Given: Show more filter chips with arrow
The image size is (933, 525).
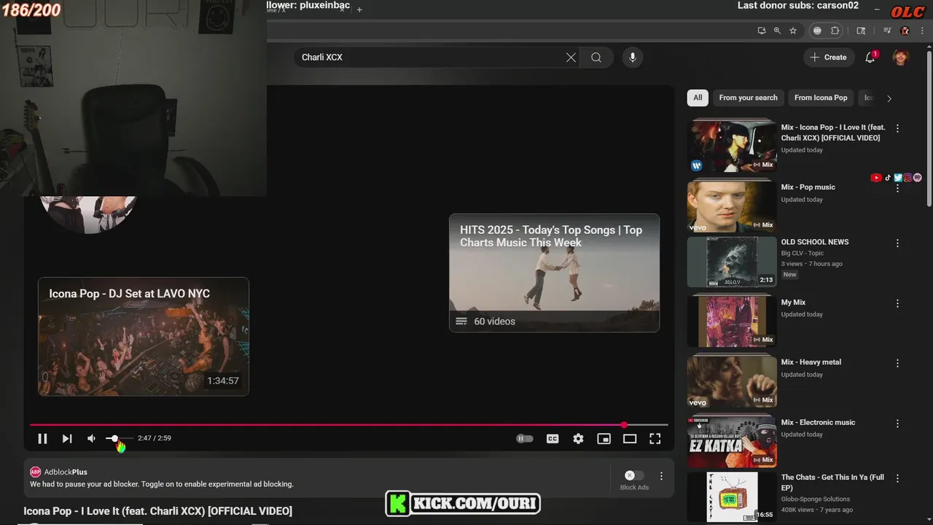Looking at the screenshot, I should [889, 98].
